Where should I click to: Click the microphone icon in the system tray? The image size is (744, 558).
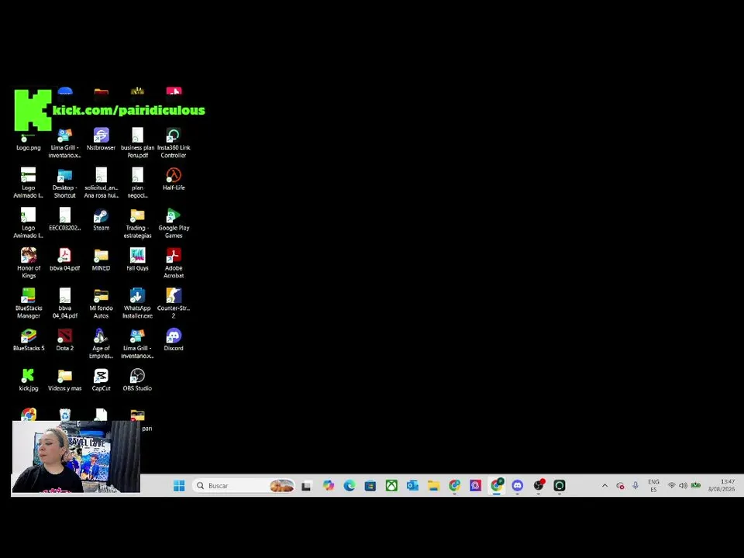635,485
